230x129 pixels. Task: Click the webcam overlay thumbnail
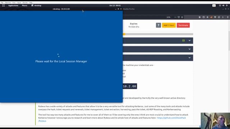coord(215,121)
